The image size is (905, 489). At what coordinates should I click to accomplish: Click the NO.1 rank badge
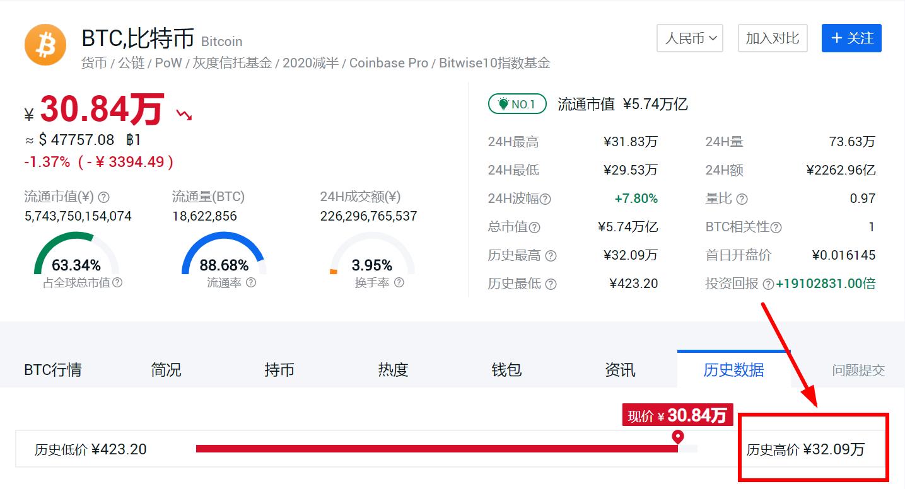517,104
